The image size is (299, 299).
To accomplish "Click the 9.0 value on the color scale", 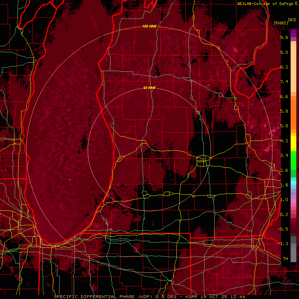I will click(x=284, y=52).
